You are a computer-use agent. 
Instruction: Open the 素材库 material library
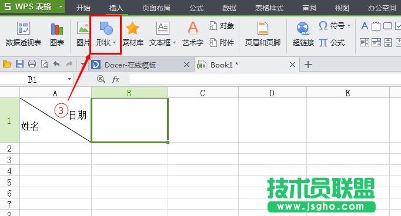click(x=132, y=34)
